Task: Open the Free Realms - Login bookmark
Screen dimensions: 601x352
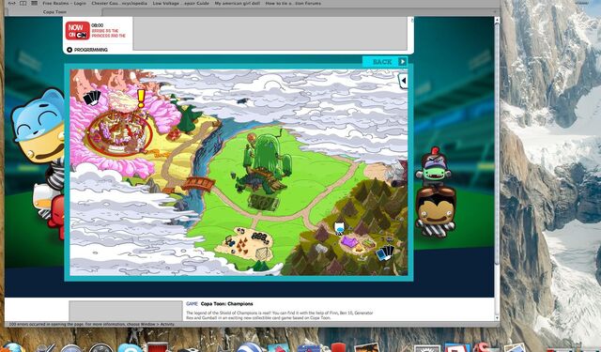Action: [x=64, y=3]
